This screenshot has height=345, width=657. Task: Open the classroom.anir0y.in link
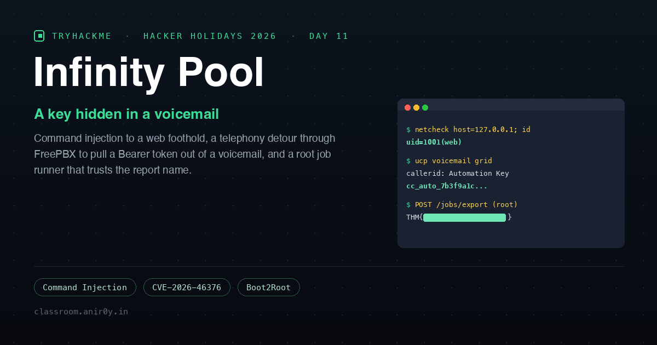pos(81,312)
